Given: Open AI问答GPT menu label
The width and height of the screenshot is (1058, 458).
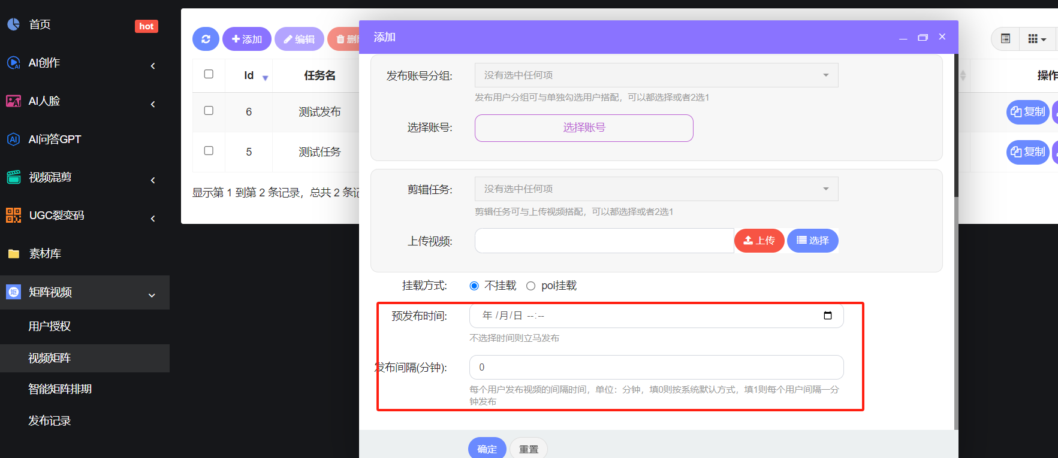Looking at the screenshot, I should point(55,139).
